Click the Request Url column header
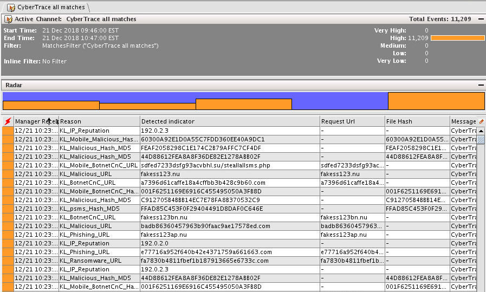This screenshot has height=292, width=486. point(352,121)
